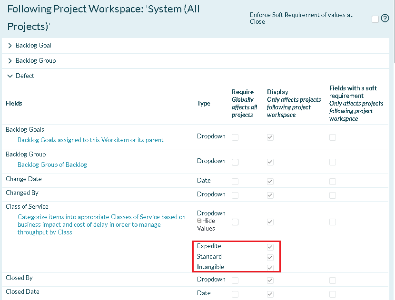The width and height of the screenshot is (395, 300).
Task: Click the 'Require Globally affects all projects' header
Action: click(x=244, y=103)
